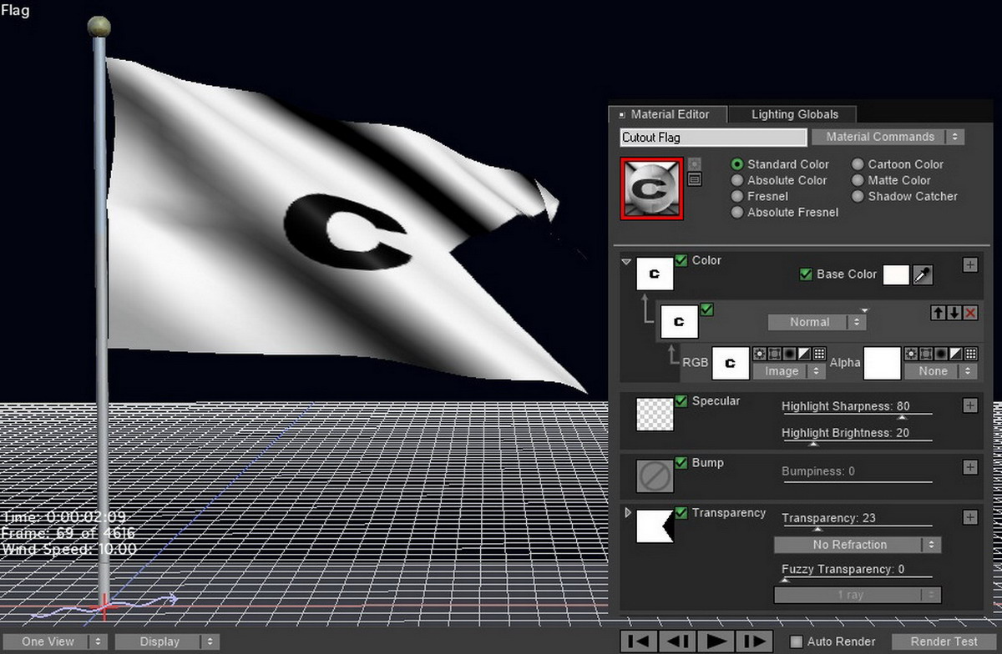Click the Bump section plus button
This screenshot has height=654, width=1002.
coord(970,467)
